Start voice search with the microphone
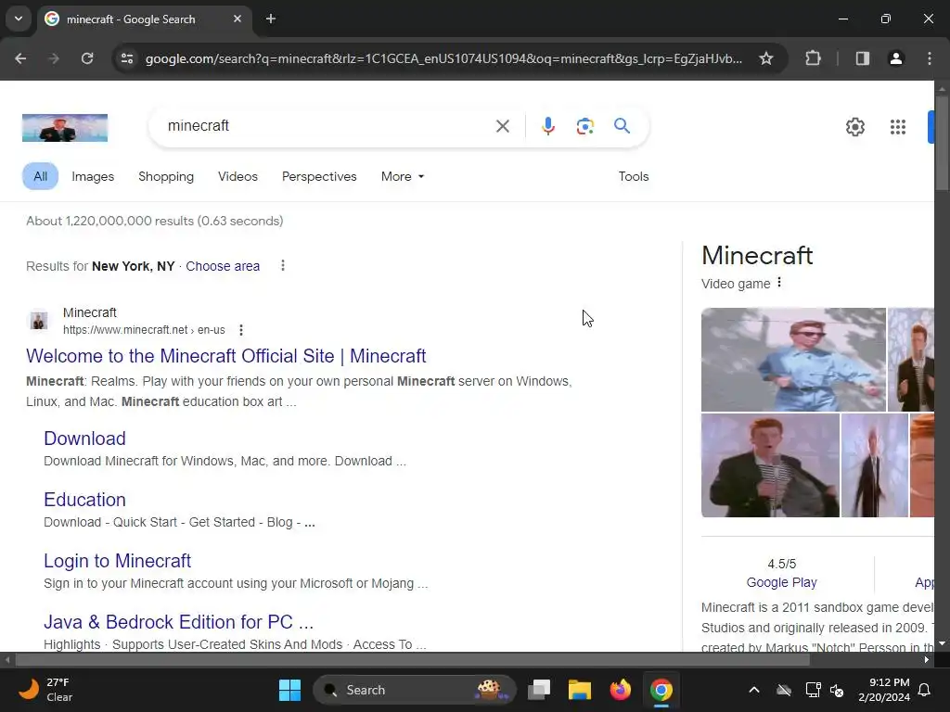 (547, 126)
